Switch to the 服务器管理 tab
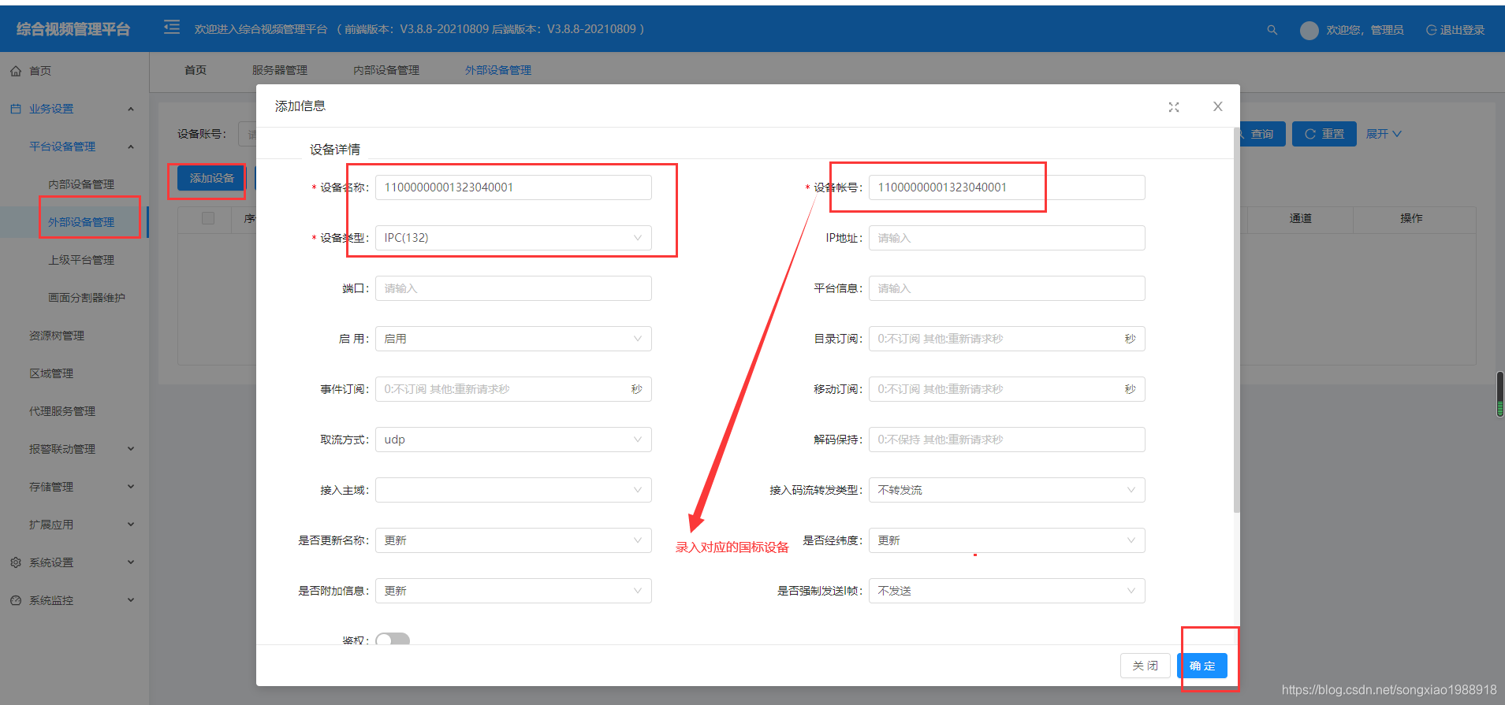This screenshot has height=705, width=1505. [x=280, y=70]
